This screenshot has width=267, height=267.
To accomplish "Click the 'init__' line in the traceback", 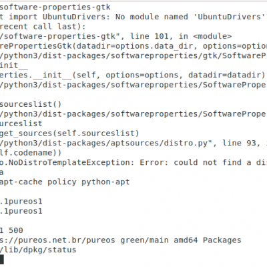I will click(x=14, y=65).
